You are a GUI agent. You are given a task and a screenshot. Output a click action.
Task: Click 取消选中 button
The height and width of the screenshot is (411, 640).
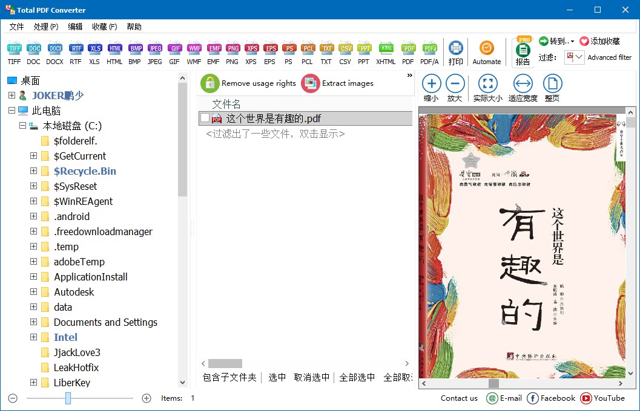311,377
